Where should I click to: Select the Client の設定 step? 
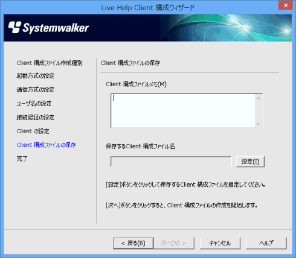(x=33, y=131)
